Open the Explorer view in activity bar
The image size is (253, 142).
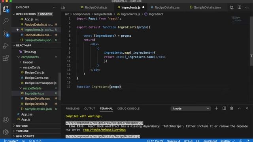(x=6, y=9)
